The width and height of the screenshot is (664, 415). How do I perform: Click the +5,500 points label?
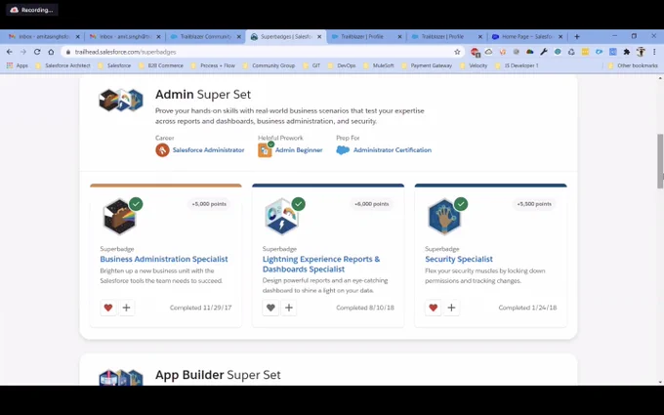pyautogui.click(x=534, y=204)
